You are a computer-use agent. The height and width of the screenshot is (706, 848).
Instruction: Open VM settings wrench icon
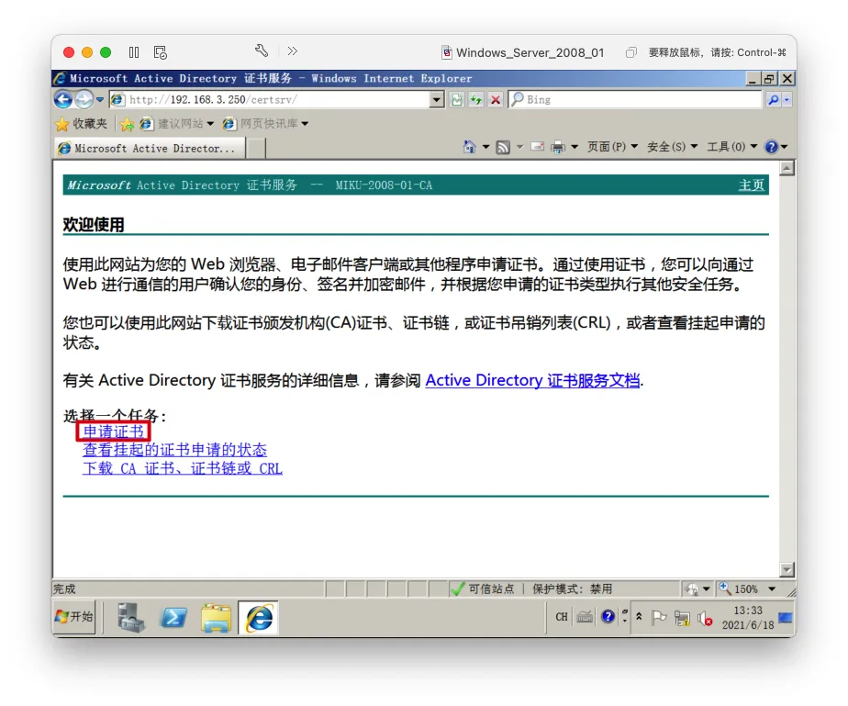click(x=262, y=50)
